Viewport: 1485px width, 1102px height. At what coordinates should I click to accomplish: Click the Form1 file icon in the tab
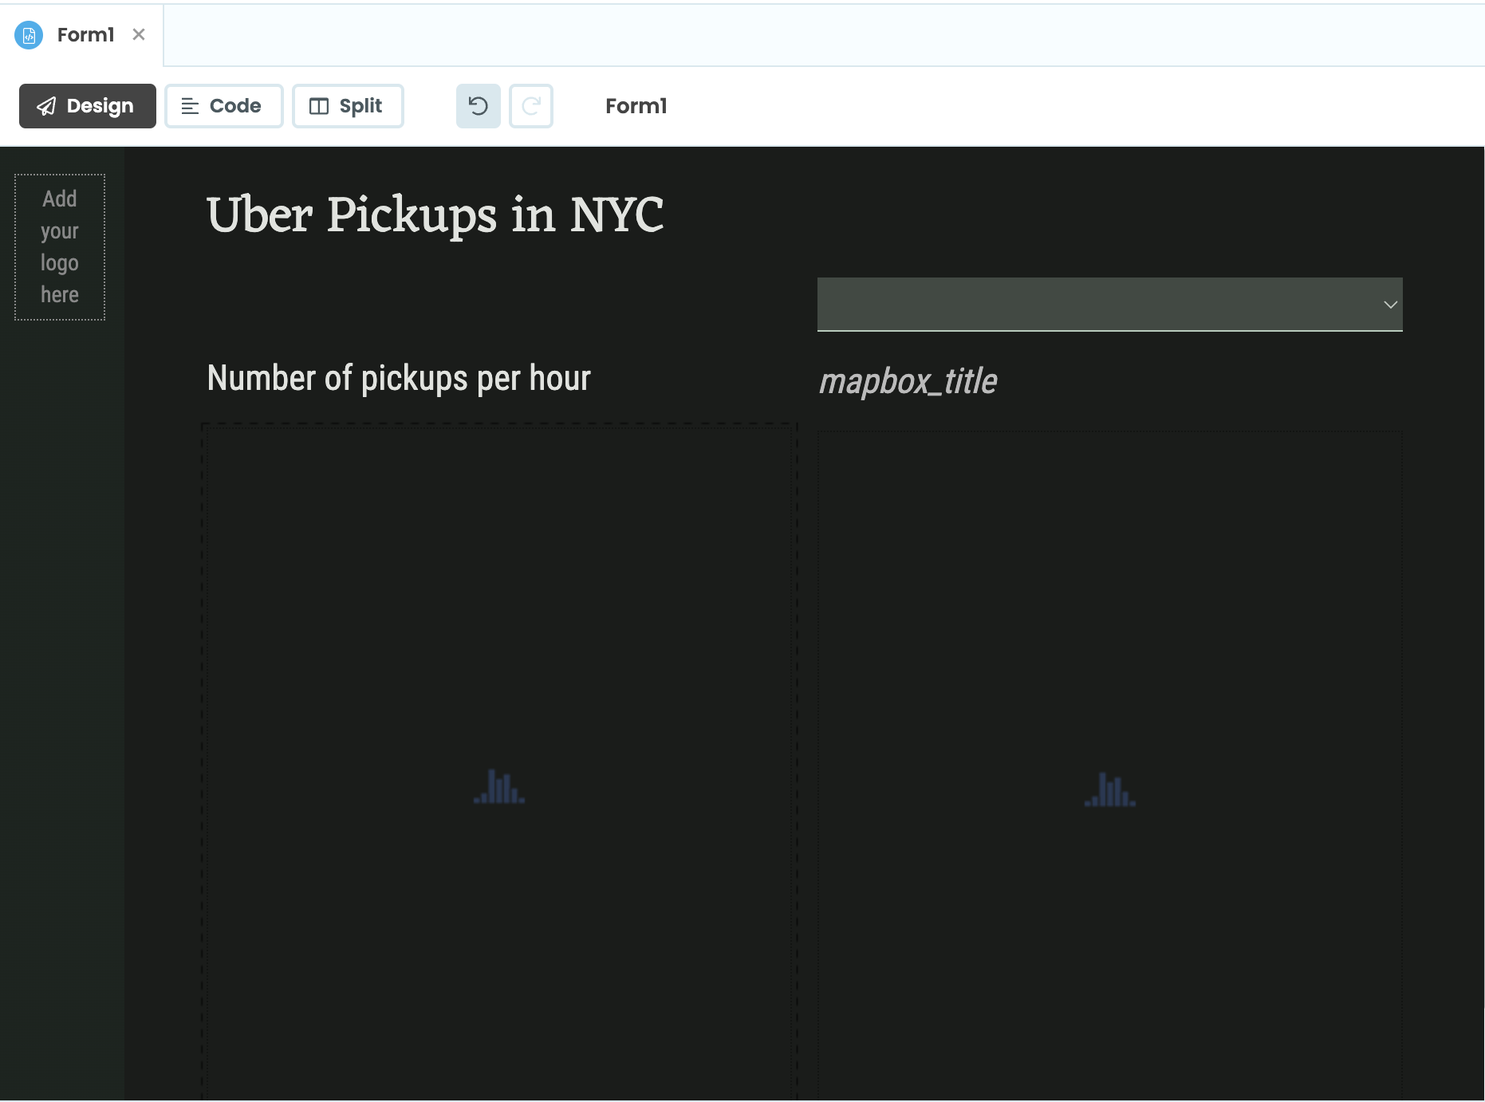[29, 35]
